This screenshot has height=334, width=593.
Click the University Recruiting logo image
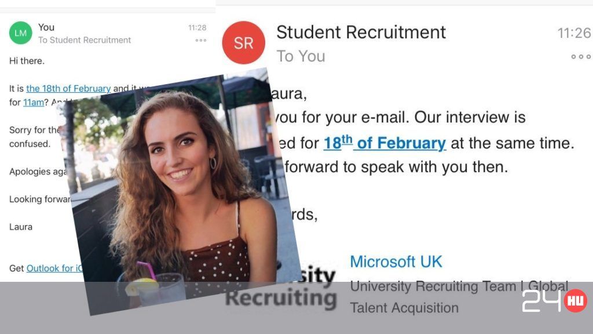click(x=281, y=288)
